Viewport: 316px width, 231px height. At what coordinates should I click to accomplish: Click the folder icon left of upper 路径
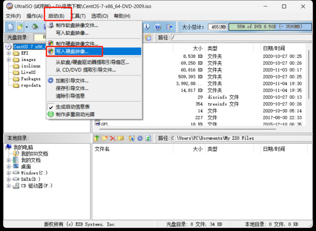(x=148, y=37)
